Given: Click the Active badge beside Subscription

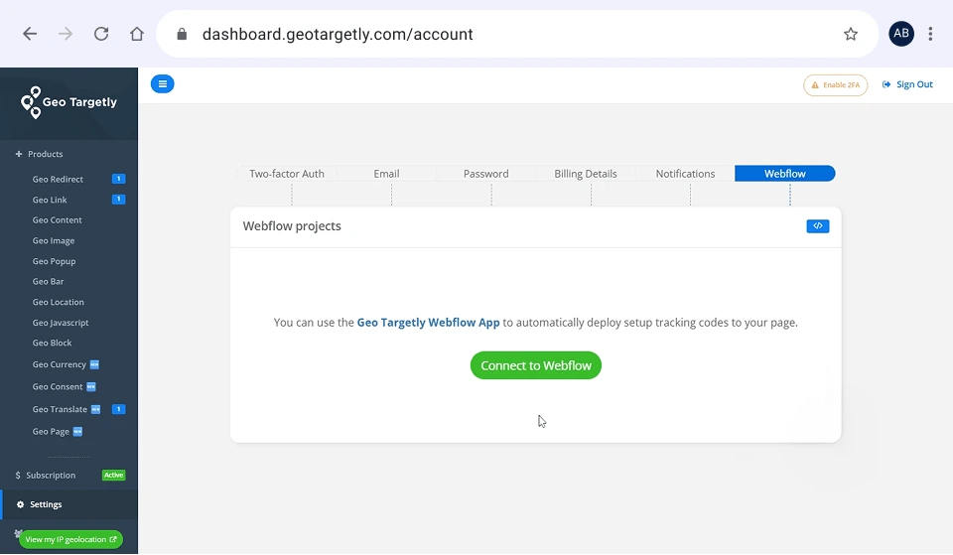Looking at the screenshot, I should click(113, 476).
